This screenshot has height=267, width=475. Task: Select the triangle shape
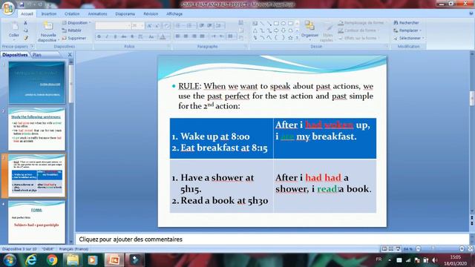[255, 30]
